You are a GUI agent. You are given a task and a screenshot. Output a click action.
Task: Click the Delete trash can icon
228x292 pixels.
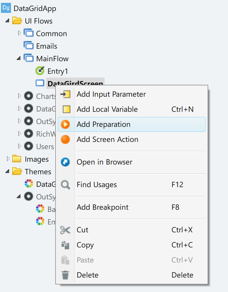pos(65,275)
